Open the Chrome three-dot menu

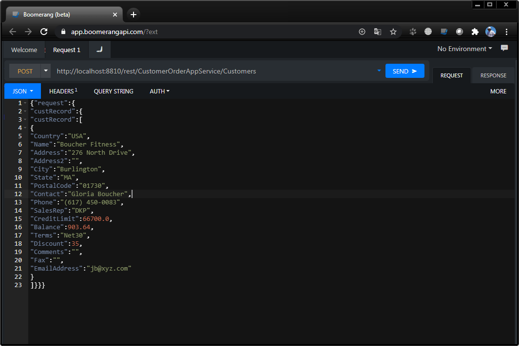(x=506, y=32)
